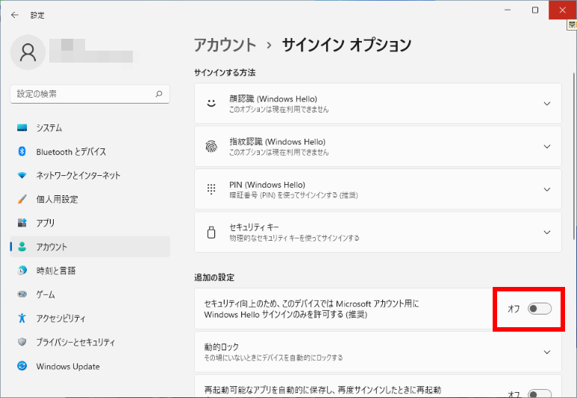Open 個人用設定 category
The image size is (577, 398).
[90, 199]
